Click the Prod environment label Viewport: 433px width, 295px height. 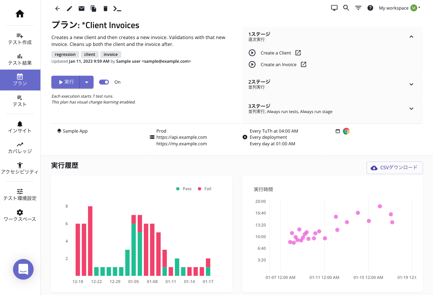[161, 131]
